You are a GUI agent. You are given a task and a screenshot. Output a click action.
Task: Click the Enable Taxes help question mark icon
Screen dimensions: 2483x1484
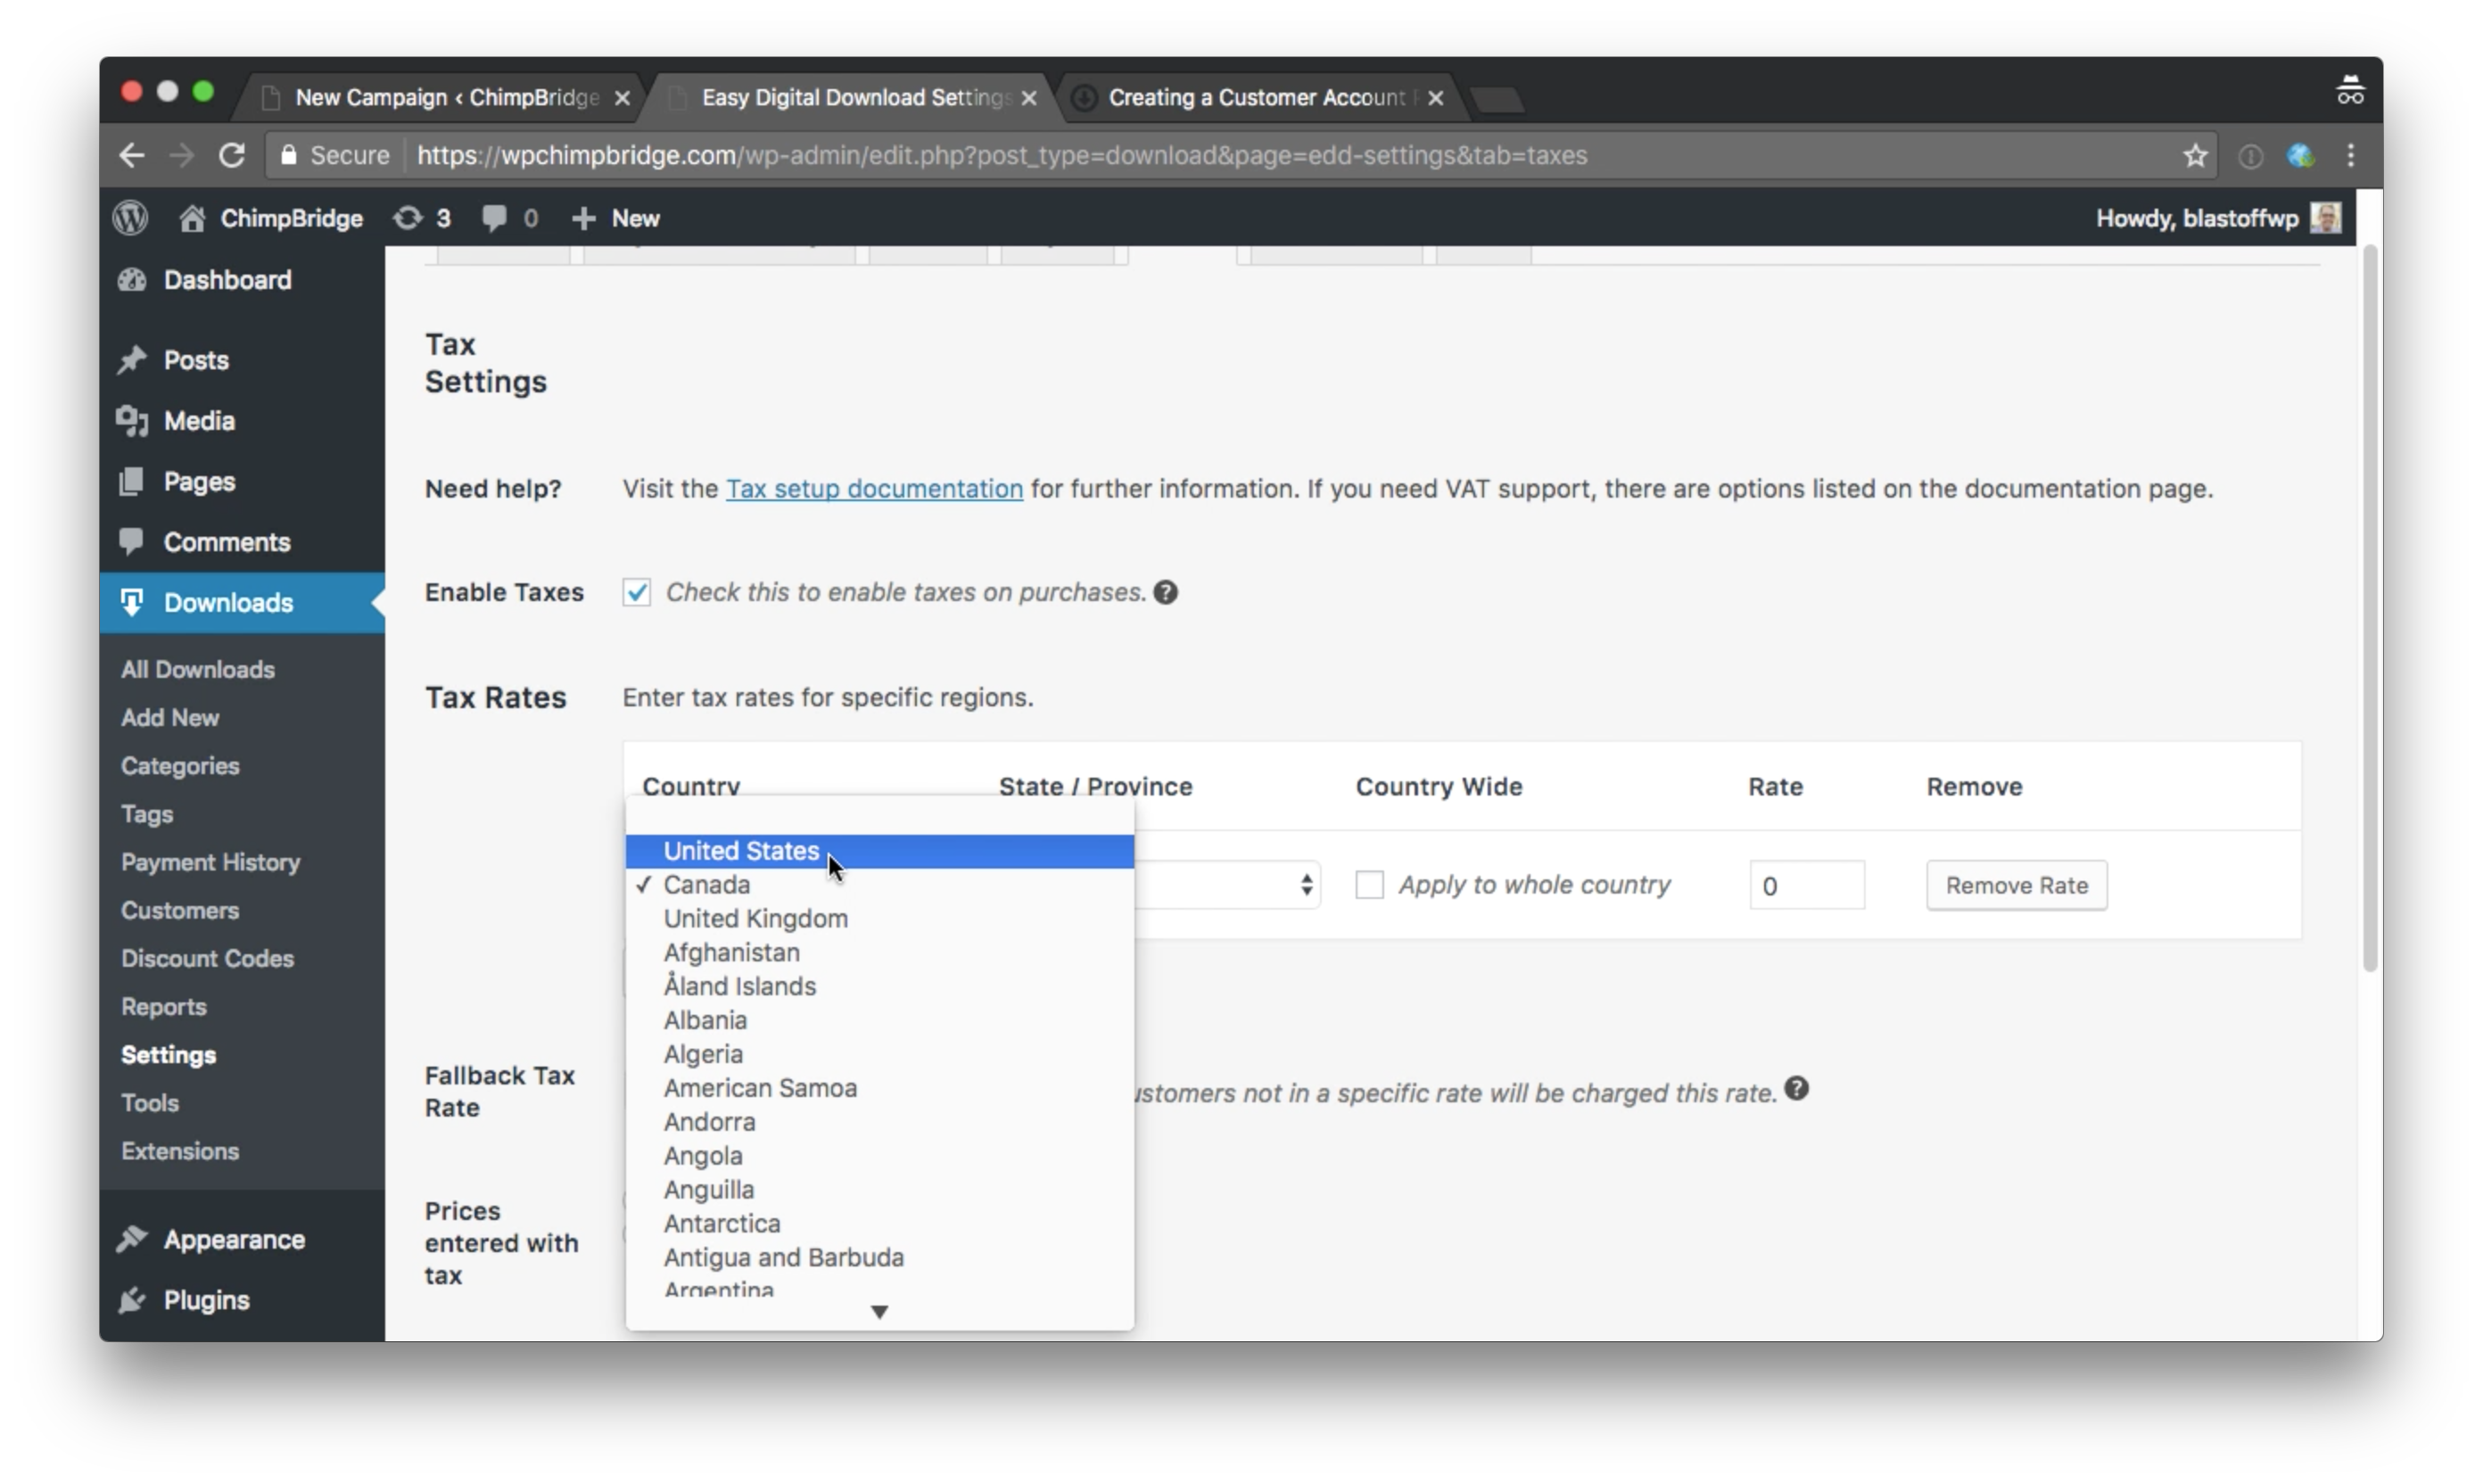tap(1165, 592)
